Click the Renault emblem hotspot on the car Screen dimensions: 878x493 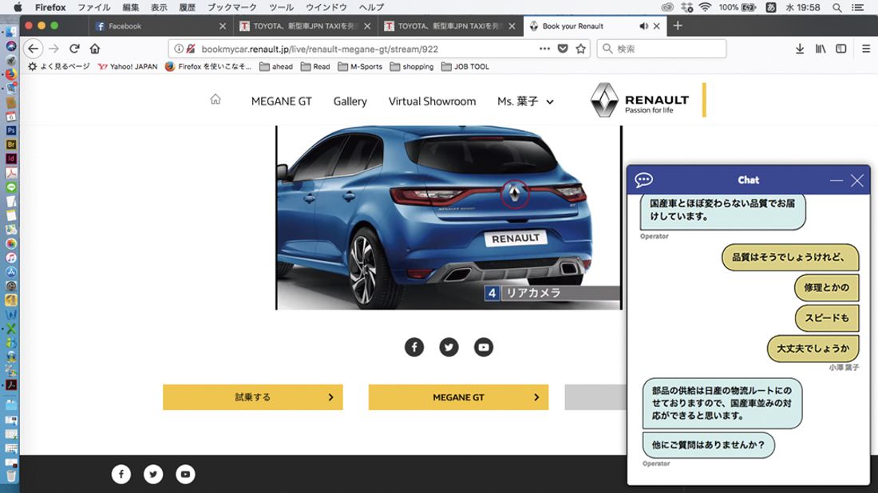tap(514, 194)
